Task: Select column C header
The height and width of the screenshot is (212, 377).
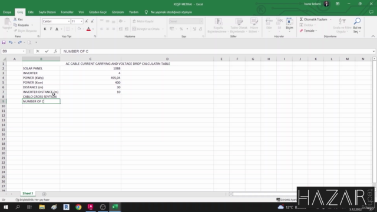Action: [x=90, y=59]
